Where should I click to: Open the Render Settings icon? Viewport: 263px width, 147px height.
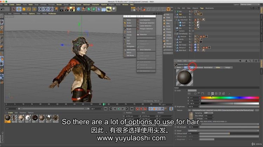click(x=72, y=9)
